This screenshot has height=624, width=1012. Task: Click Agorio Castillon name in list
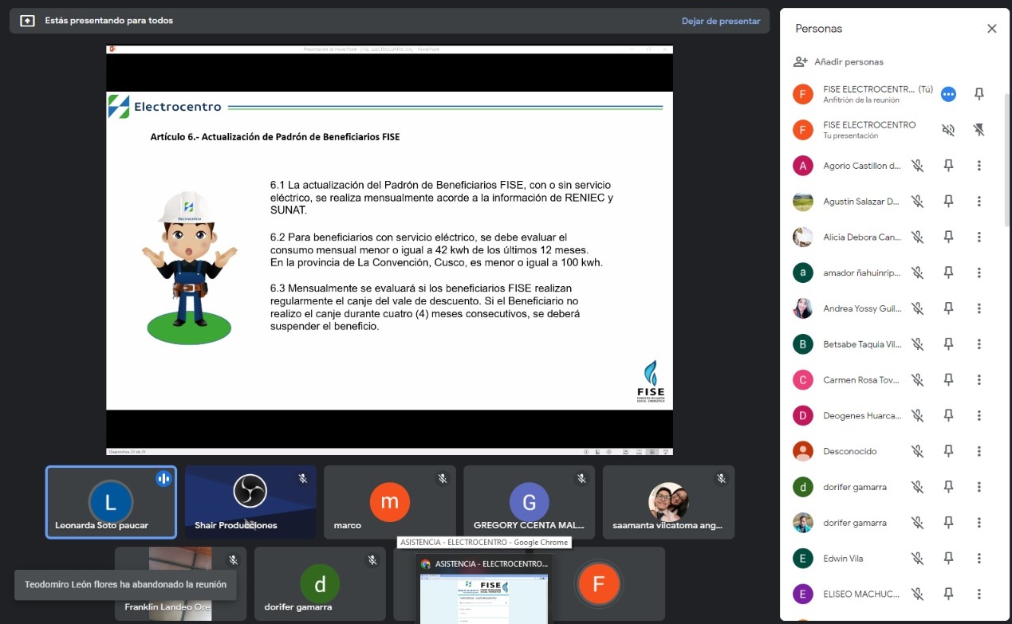(x=861, y=166)
